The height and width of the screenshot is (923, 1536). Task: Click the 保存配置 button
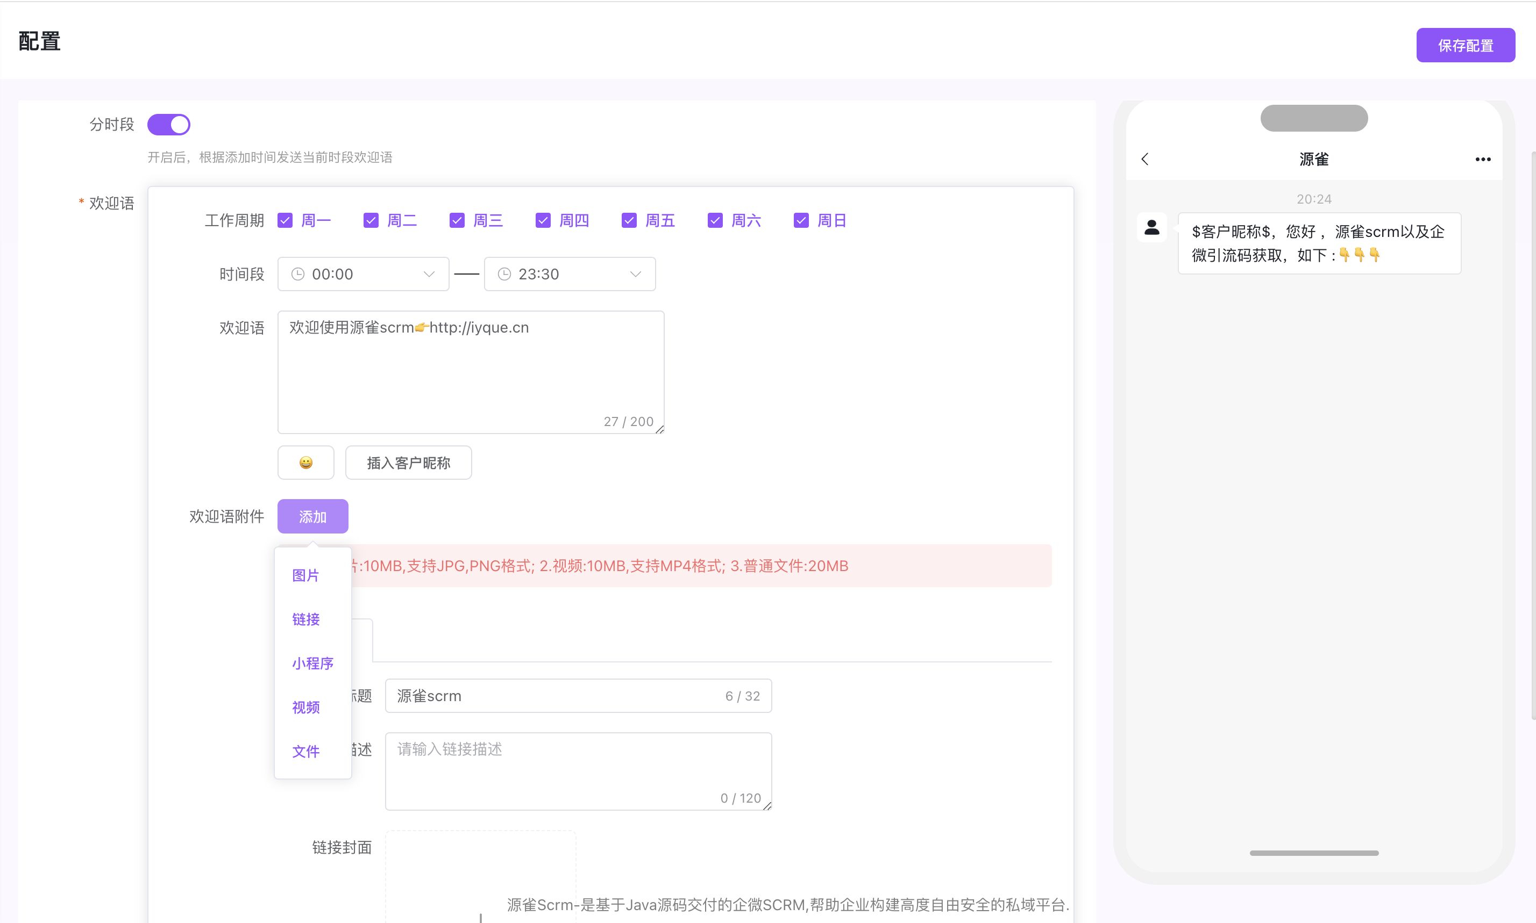point(1465,46)
